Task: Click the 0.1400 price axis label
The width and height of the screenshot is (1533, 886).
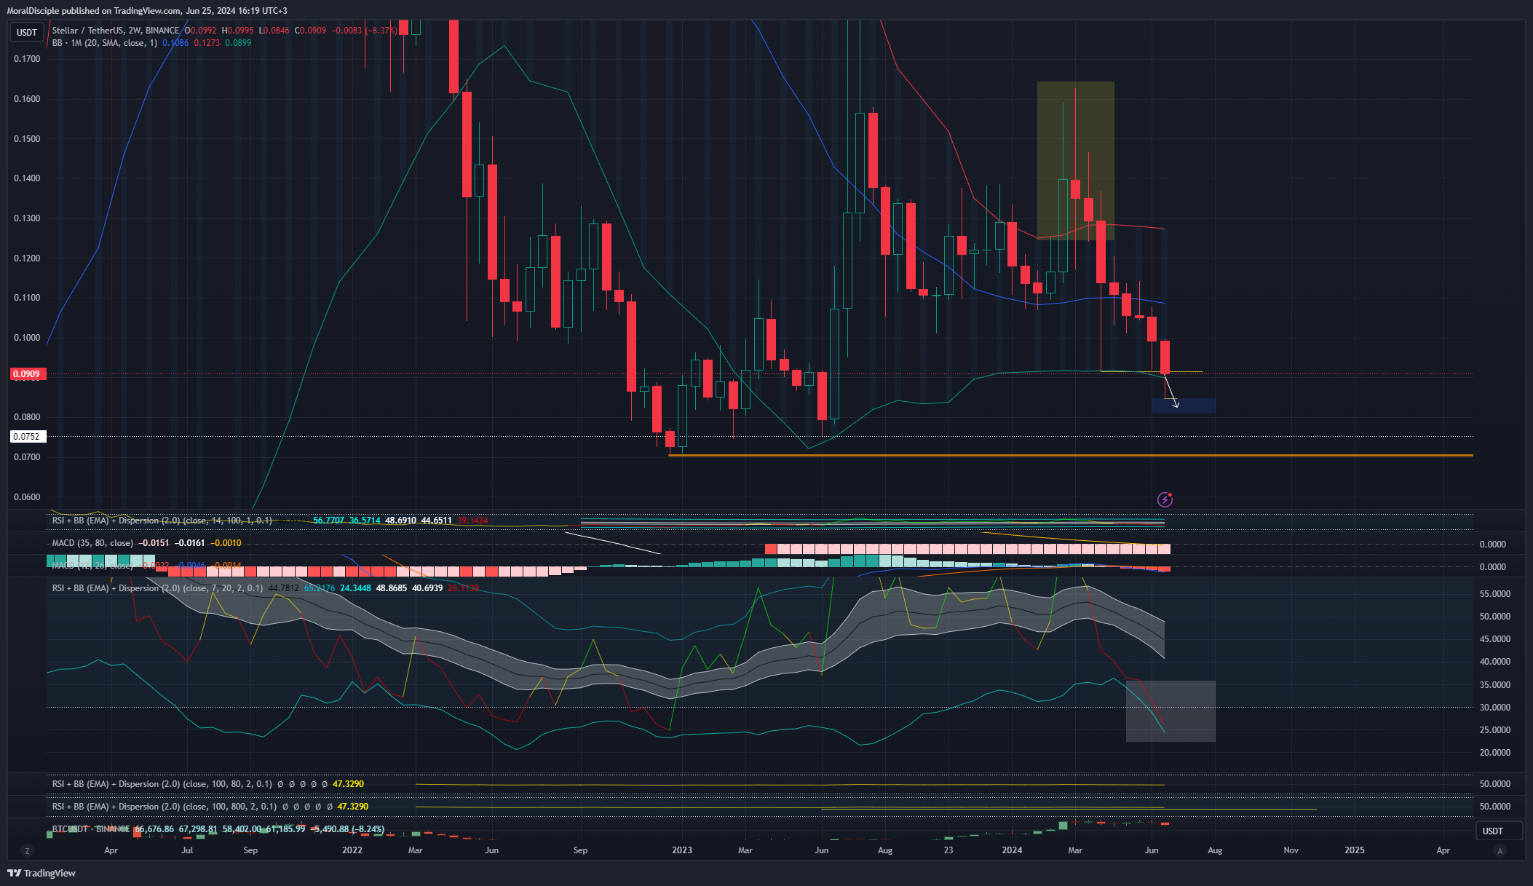Action: [27, 178]
